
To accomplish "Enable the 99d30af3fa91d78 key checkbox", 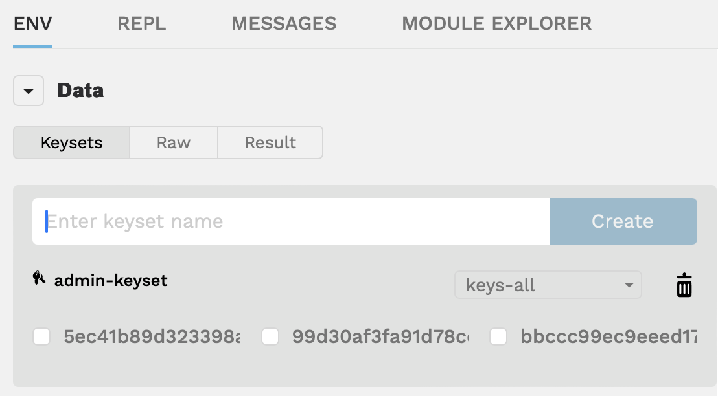I will [x=270, y=336].
